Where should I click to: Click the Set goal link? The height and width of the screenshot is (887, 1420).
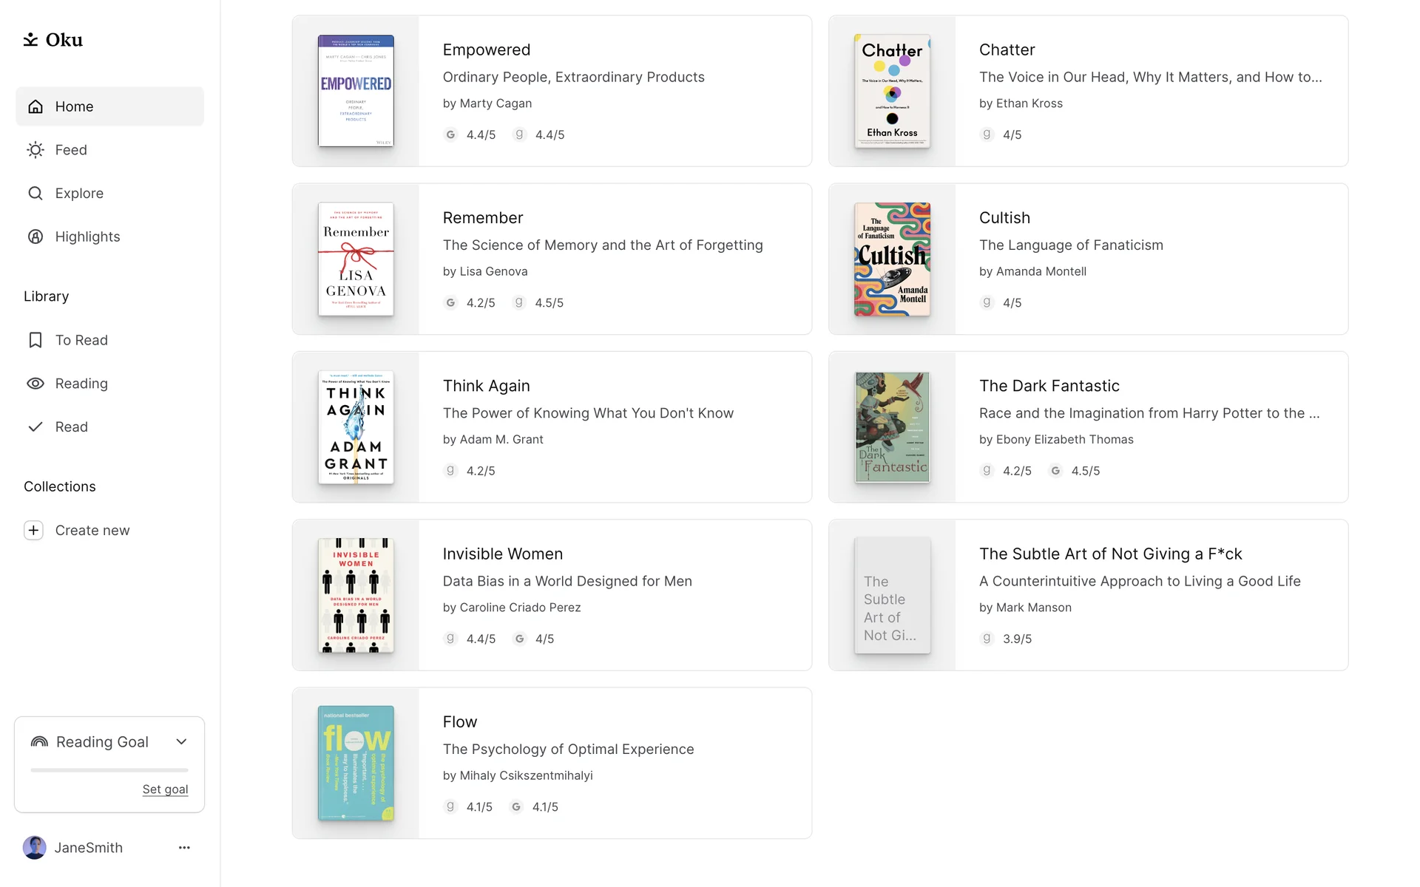pos(165,789)
